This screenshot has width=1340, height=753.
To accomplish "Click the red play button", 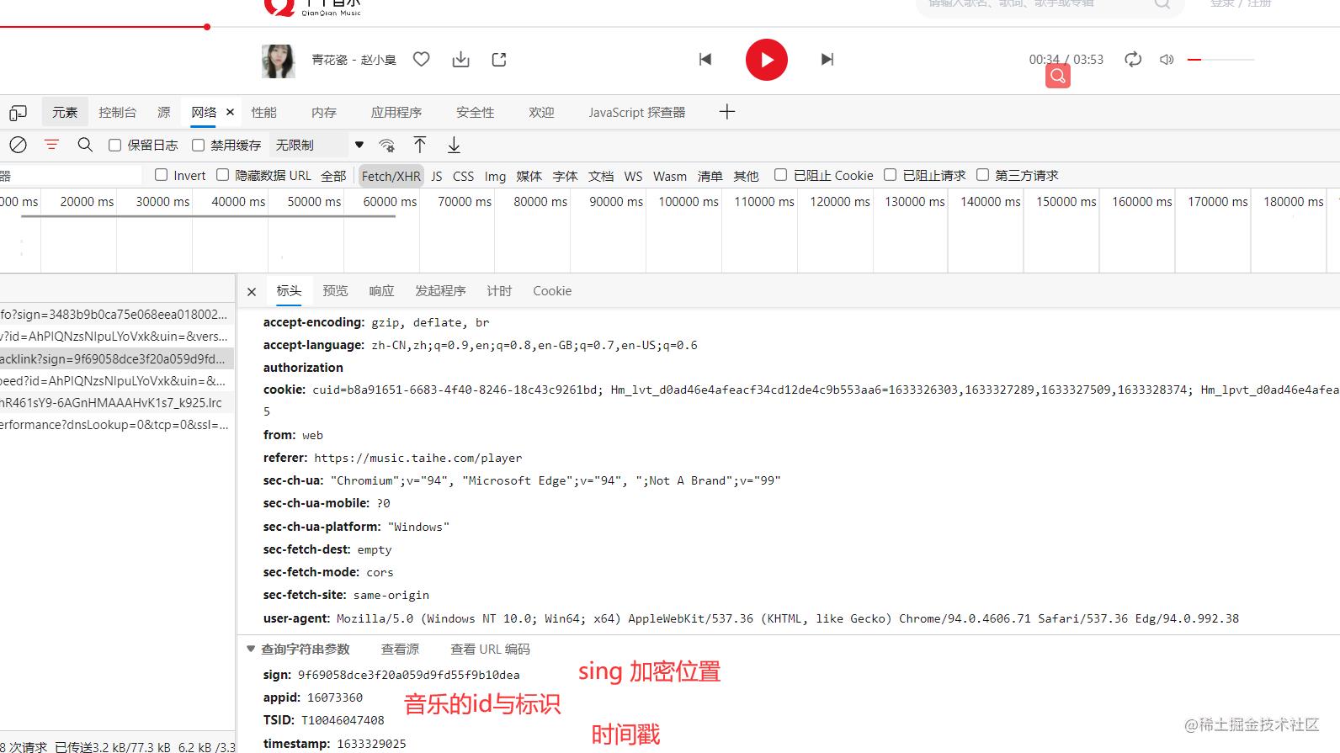I will (766, 60).
